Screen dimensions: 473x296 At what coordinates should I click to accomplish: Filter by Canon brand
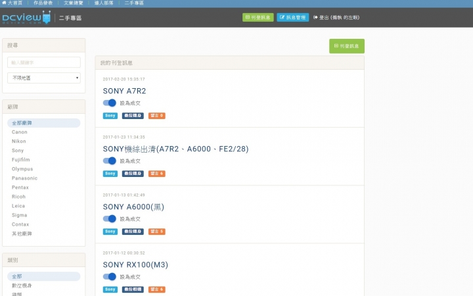pos(20,132)
